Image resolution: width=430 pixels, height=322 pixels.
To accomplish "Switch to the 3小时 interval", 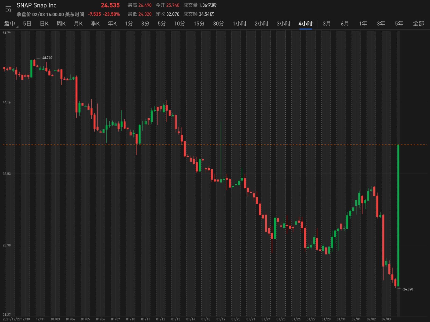I will [x=284, y=24].
